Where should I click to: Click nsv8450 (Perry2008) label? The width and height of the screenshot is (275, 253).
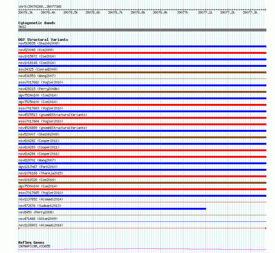tap(36, 212)
